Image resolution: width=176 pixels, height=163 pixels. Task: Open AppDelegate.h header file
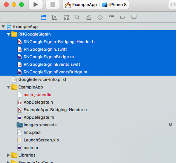point(88,102)
